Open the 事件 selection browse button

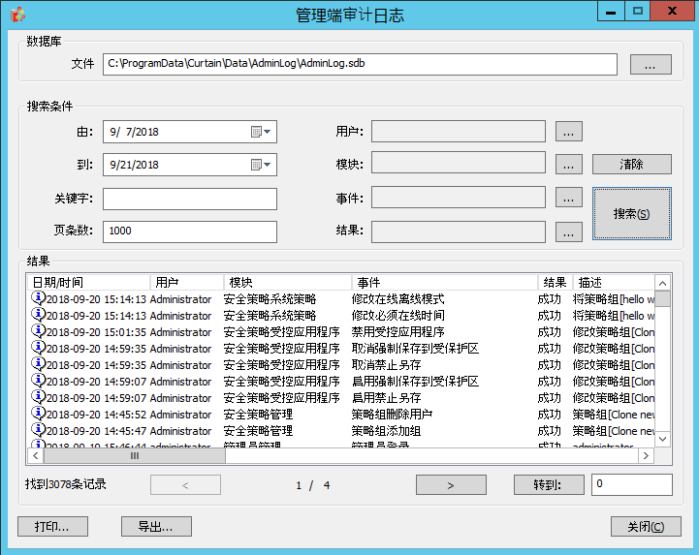[568, 198]
